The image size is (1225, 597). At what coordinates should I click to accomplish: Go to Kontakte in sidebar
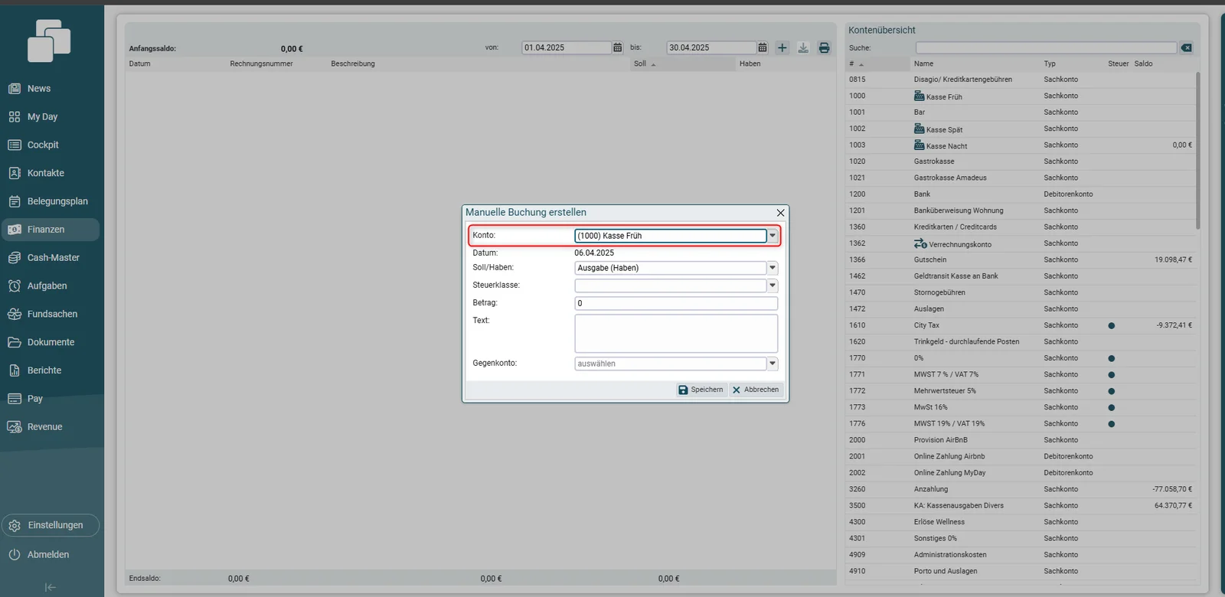[x=51, y=173]
